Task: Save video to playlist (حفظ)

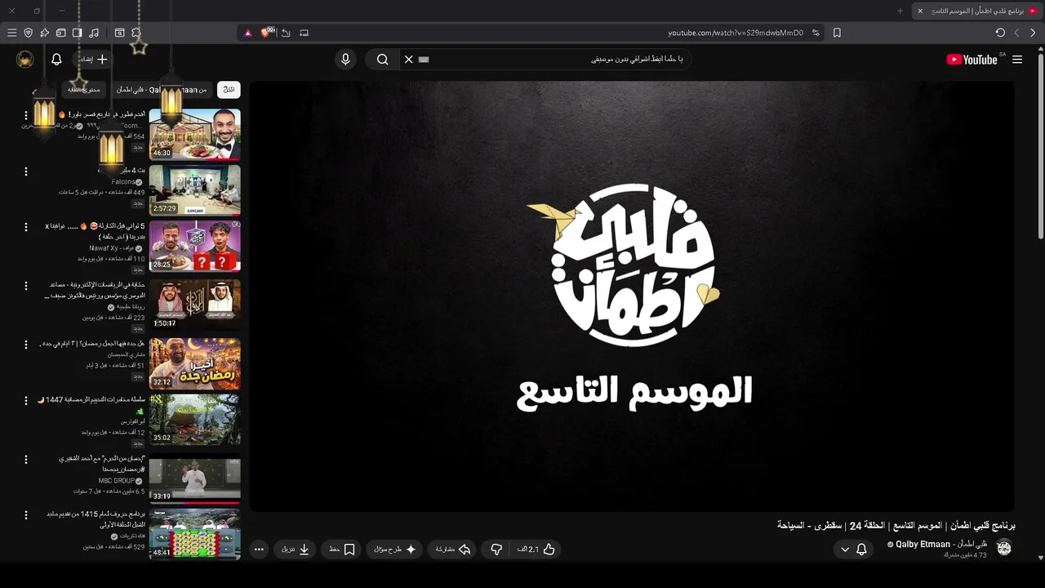Action: coord(342,550)
